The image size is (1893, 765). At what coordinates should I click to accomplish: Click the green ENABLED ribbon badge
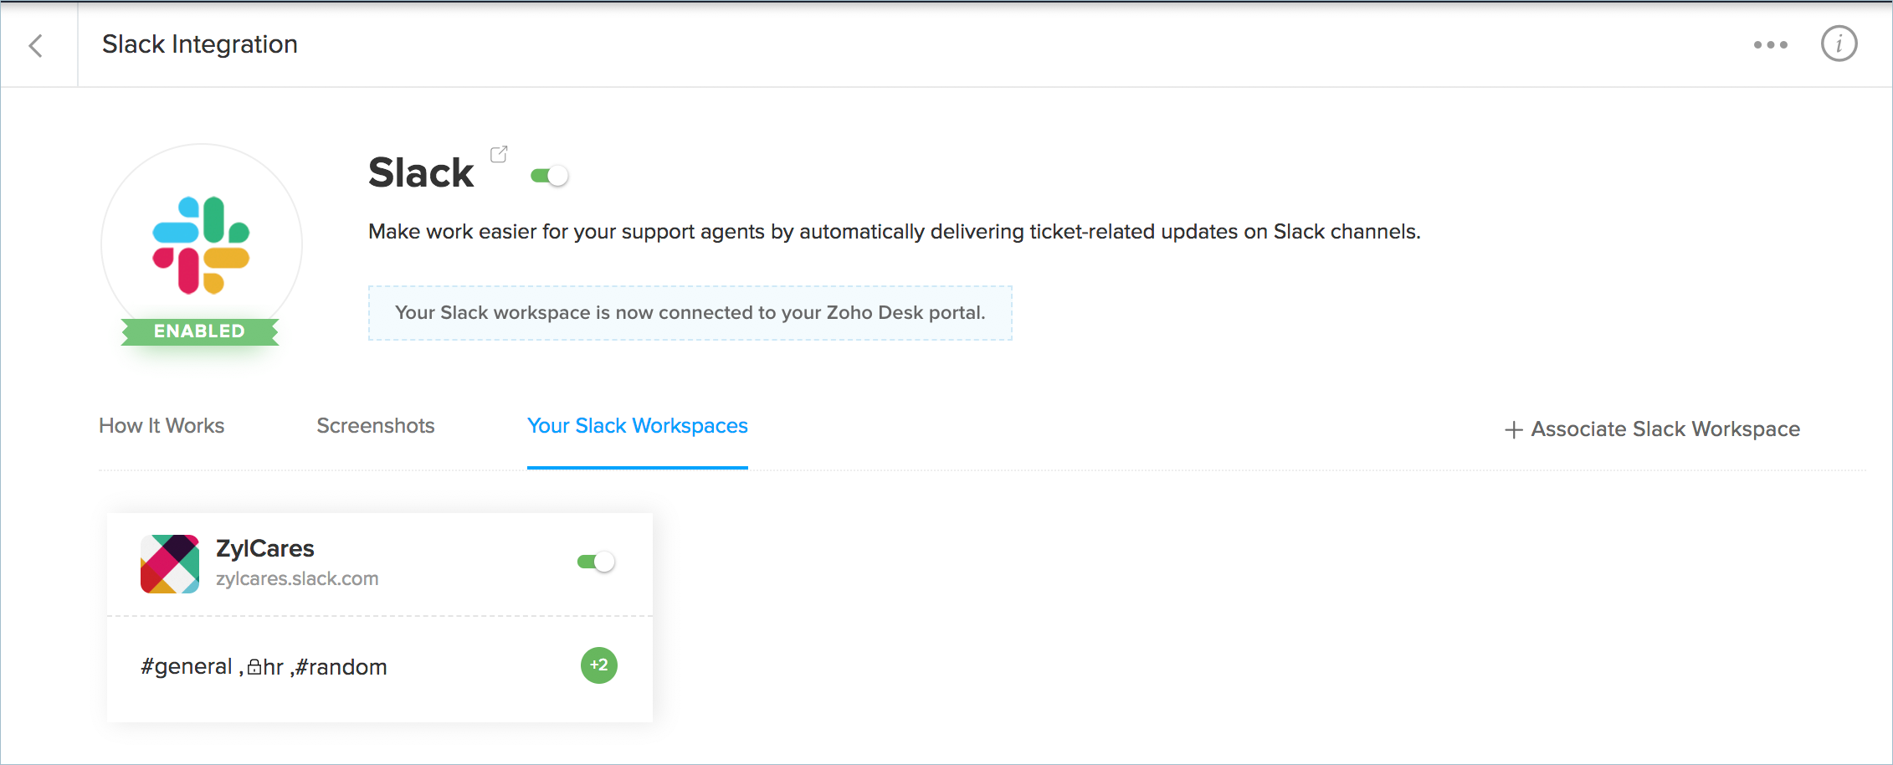(199, 331)
